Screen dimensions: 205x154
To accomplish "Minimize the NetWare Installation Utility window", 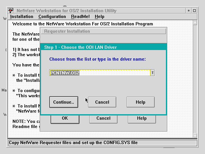I will click(189, 11).
